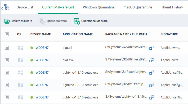Collapse sidebar using the left chevron arrow
Viewport: 188px width, 104px height.
(2, 8)
